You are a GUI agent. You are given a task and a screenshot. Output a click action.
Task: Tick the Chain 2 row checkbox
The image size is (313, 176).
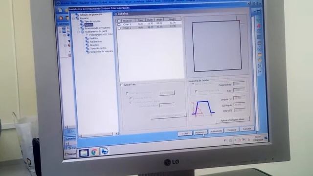pos(119,28)
